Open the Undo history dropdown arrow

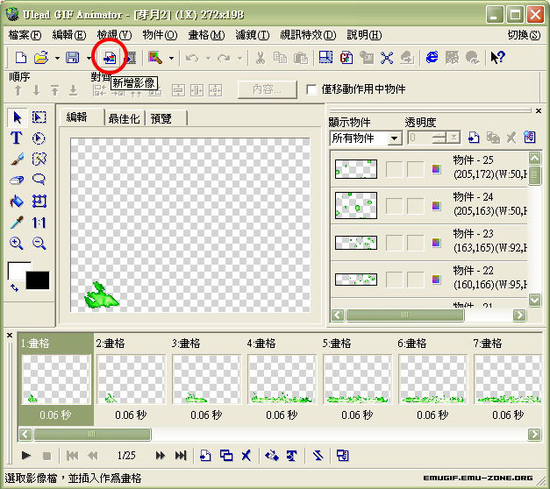click(x=208, y=58)
